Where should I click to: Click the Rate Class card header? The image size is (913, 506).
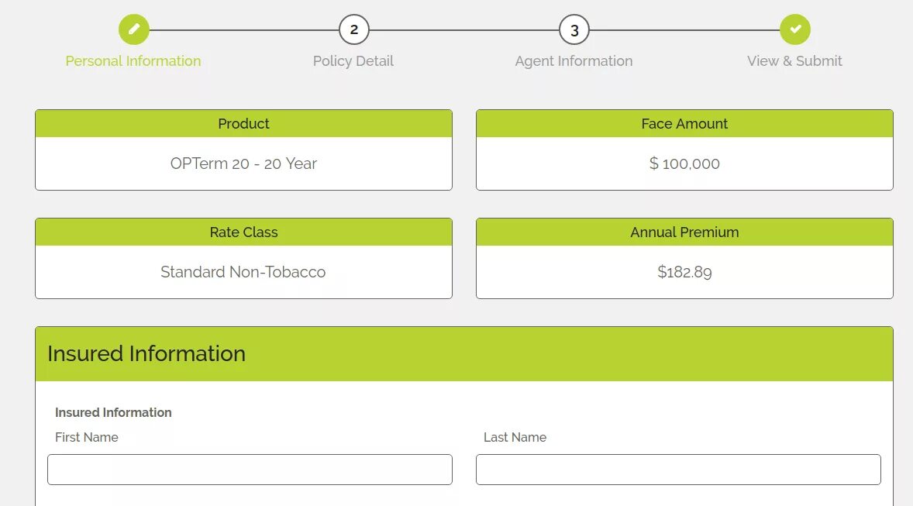click(x=243, y=232)
